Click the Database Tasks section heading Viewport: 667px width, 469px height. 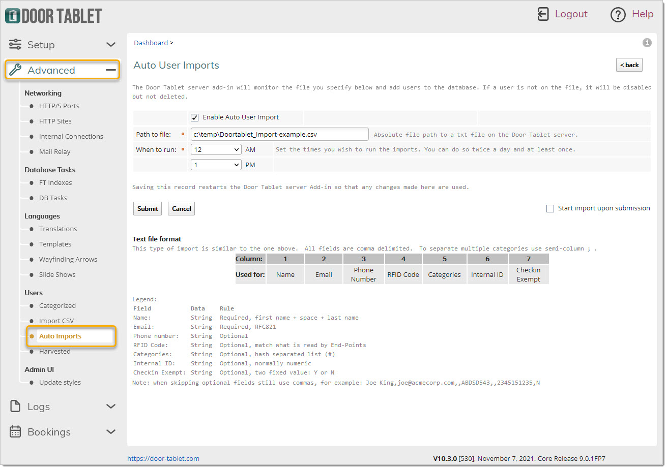pos(50,170)
